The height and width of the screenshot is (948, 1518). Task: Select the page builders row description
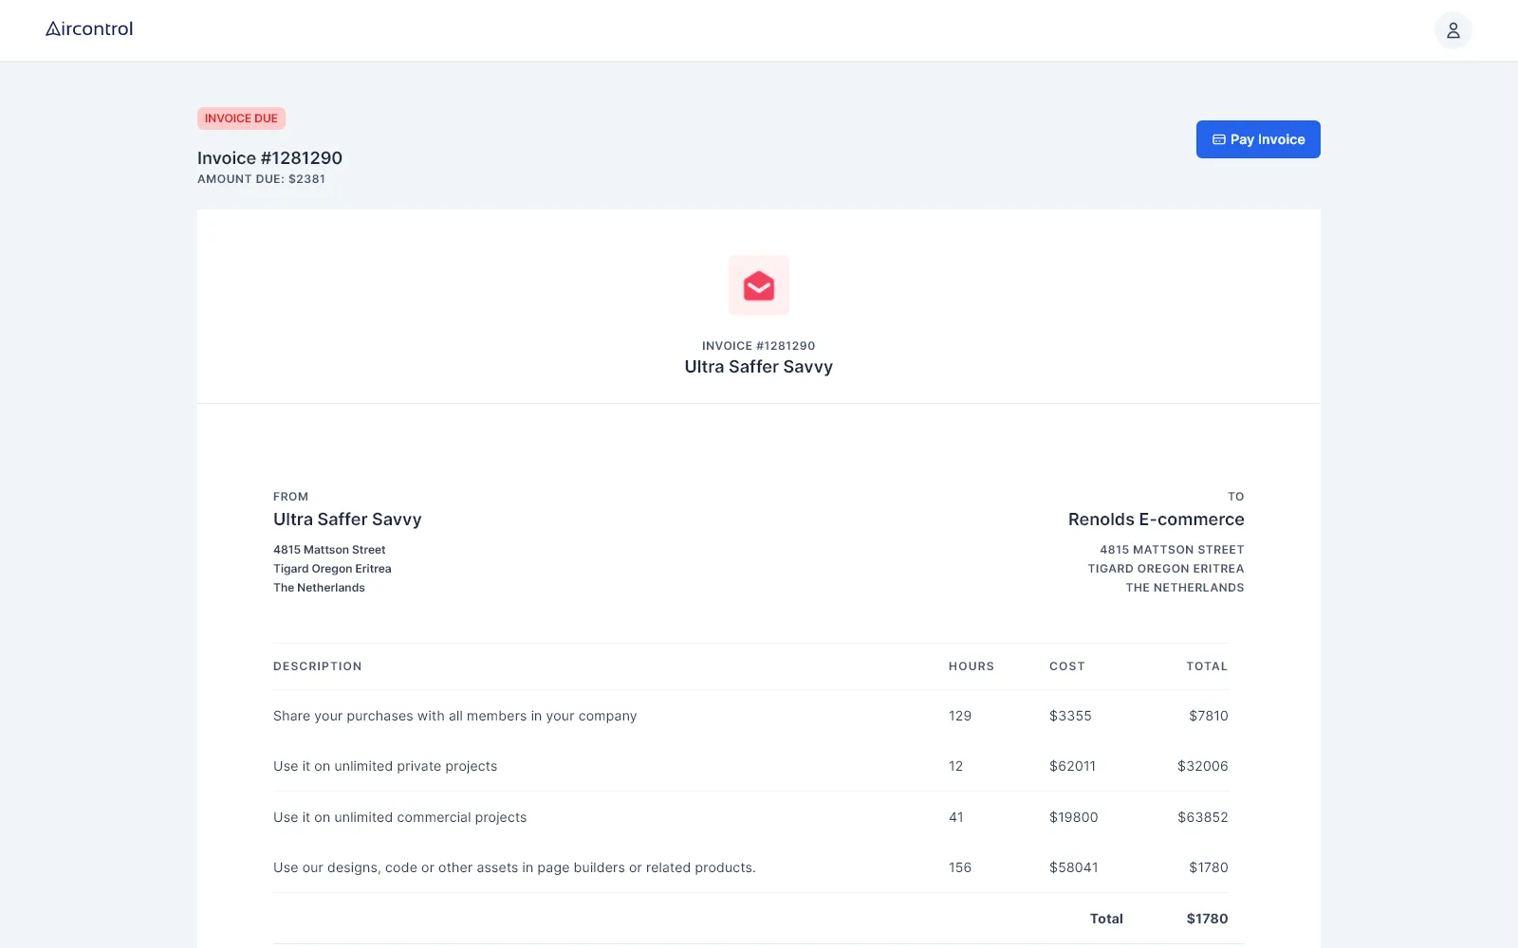pyautogui.click(x=514, y=867)
